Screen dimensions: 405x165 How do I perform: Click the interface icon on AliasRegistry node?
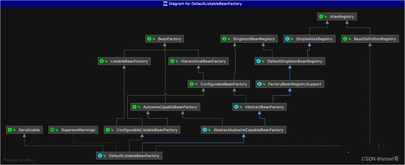coord(321,17)
